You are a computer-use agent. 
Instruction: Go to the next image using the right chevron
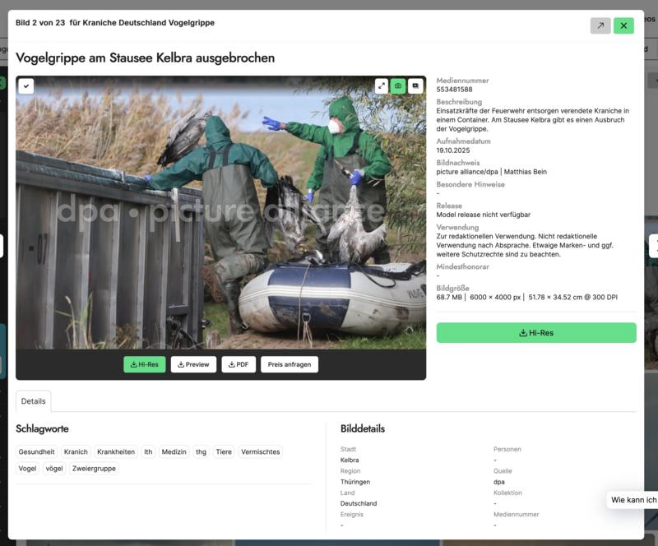point(654,243)
